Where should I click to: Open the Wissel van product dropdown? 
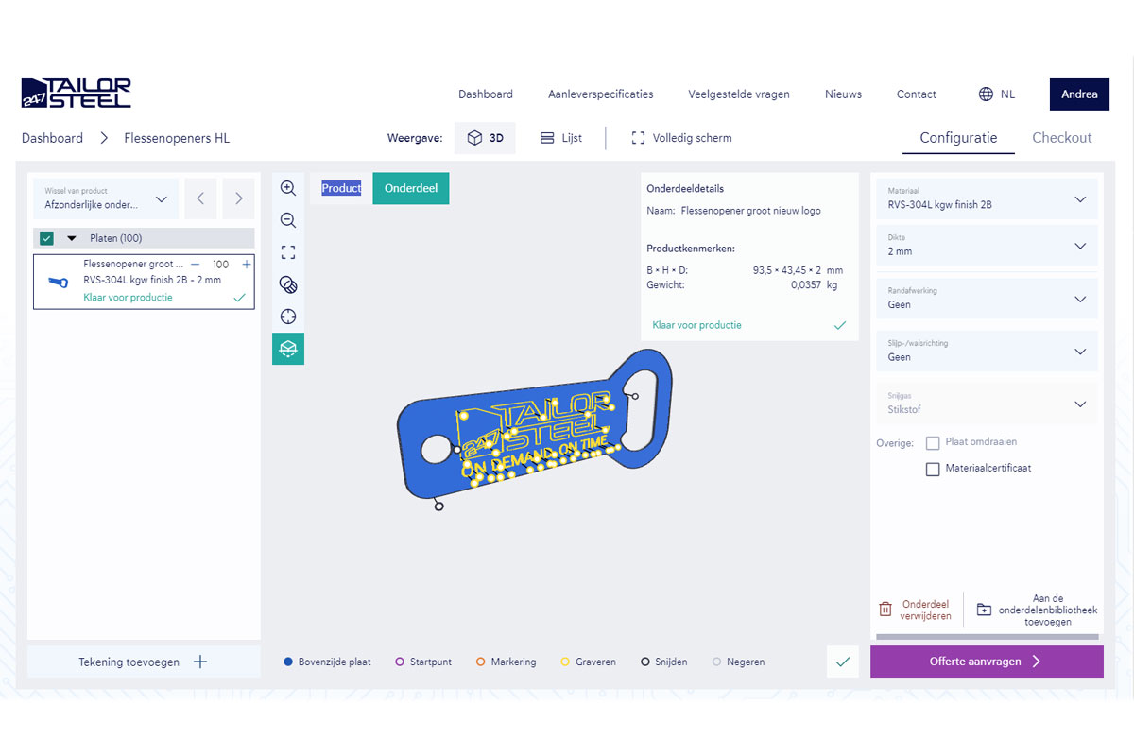(x=106, y=198)
